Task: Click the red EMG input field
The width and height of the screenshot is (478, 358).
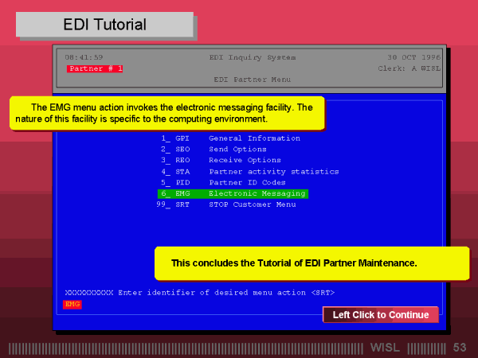Action: 72,304
